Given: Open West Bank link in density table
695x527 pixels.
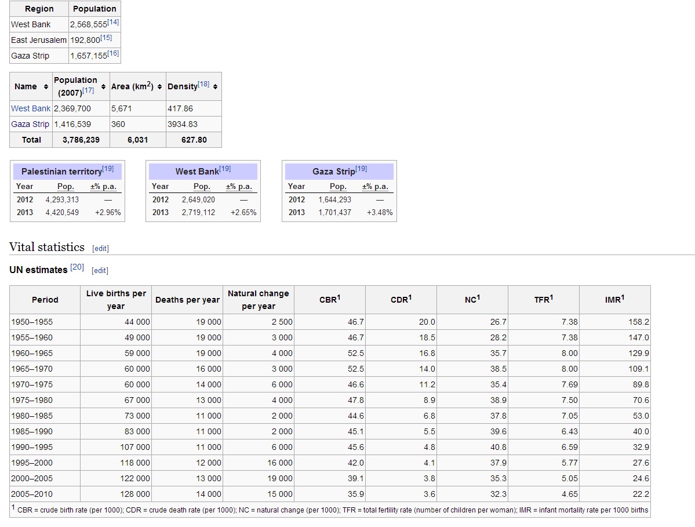Looking at the screenshot, I should [31, 108].
